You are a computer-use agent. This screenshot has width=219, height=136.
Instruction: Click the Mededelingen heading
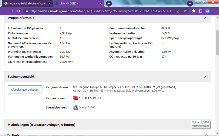click(x=42, y=125)
